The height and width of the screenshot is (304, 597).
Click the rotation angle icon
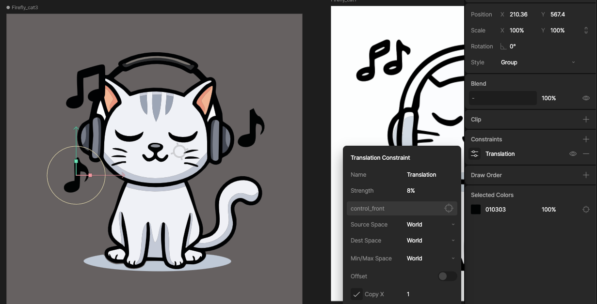point(503,46)
